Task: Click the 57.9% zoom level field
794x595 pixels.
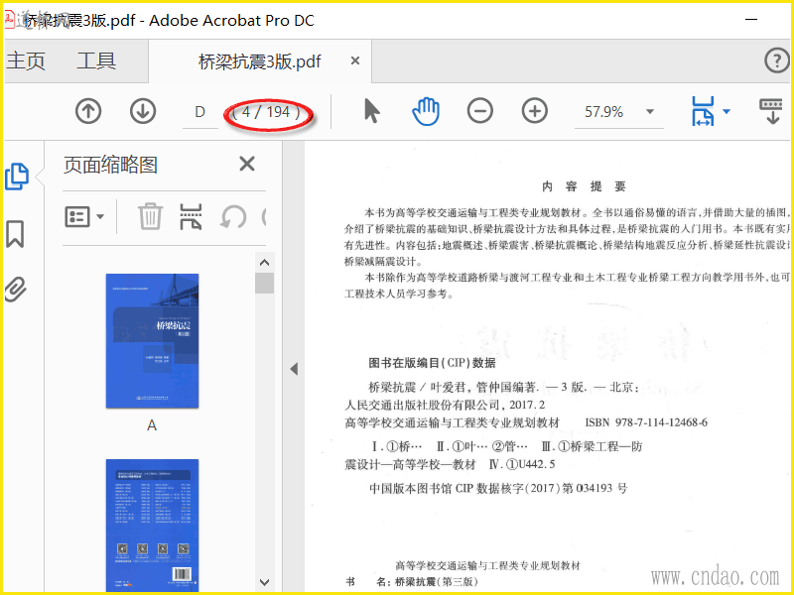Action: 604,112
